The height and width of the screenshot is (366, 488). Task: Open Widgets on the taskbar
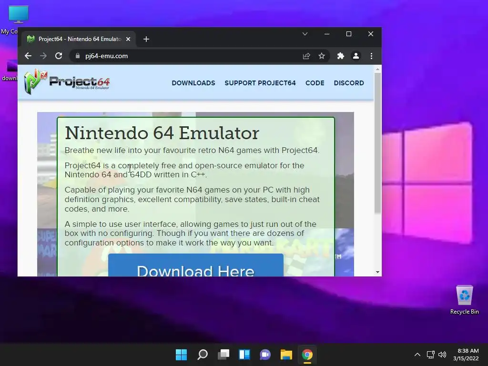244,355
